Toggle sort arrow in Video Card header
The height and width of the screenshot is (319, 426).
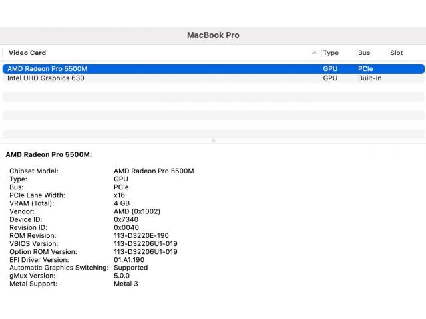click(314, 53)
